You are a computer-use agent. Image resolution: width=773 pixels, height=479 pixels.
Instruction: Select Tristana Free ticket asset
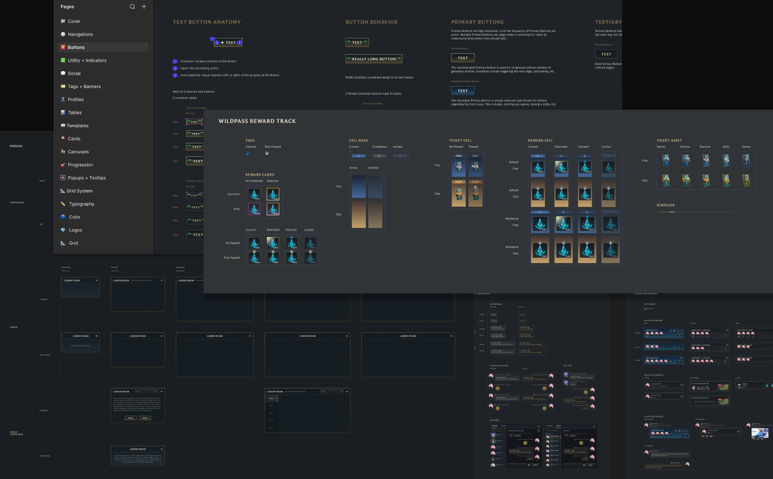point(685,160)
